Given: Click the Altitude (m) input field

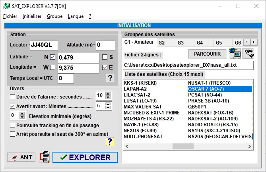Looking at the screenshot, I should [105, 45].
